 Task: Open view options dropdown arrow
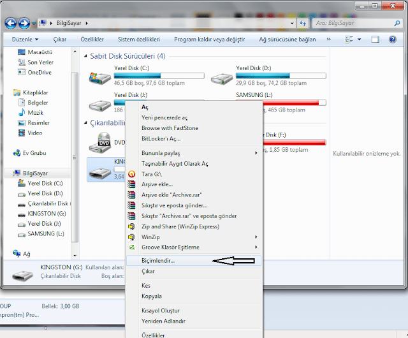click(x=360, y=40)
